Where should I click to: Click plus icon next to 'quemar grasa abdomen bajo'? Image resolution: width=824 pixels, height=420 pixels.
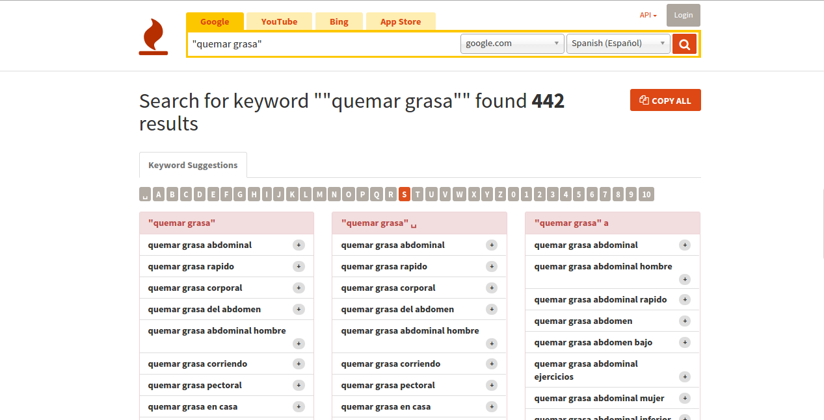684,342
